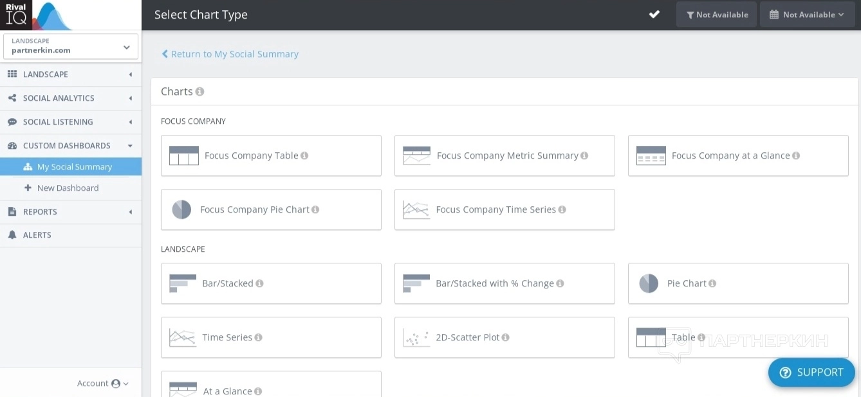Viewport: 861px width, 397px height.
Task: Click the checkmark icon in top bar
Action: 654,14
